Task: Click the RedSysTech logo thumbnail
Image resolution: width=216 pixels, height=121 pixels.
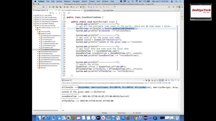Action: (201, 12)
